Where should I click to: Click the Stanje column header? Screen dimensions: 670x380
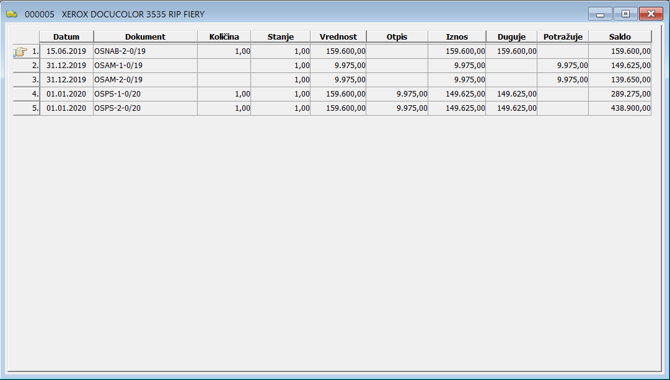click(x=280, y=37)
